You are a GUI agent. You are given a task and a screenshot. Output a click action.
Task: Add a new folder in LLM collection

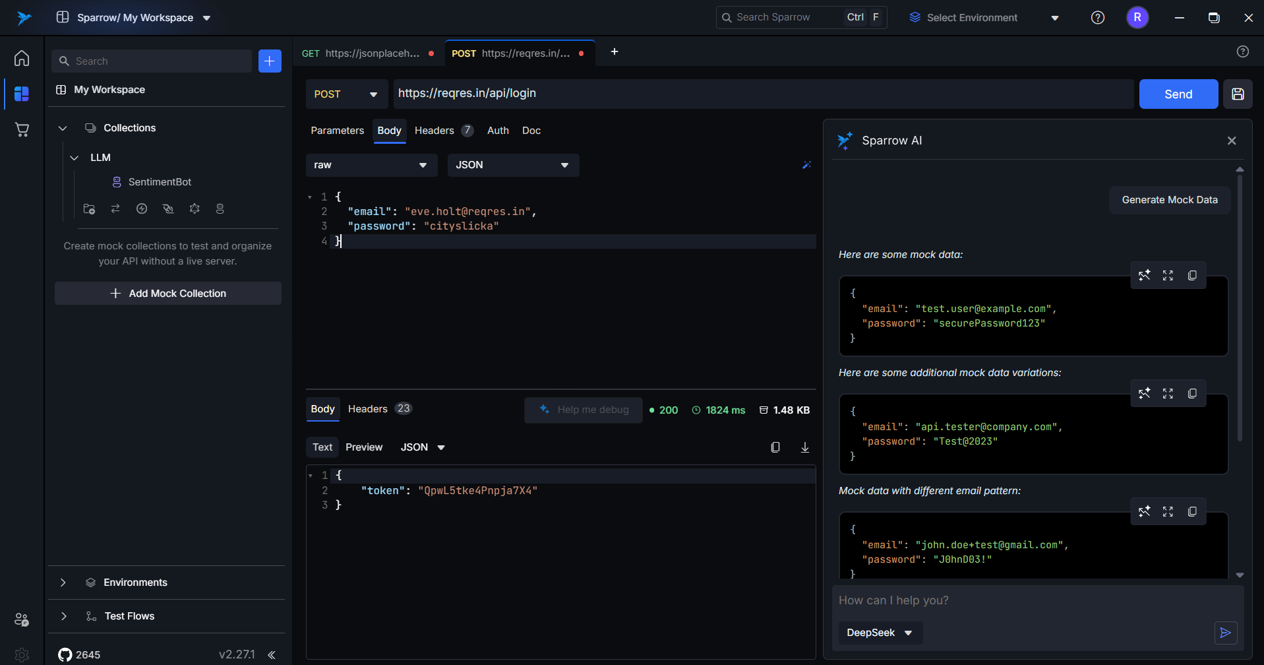tap(89, 208)
